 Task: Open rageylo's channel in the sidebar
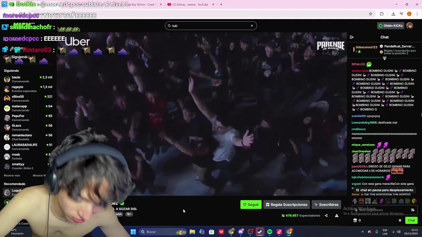[28, 89]
